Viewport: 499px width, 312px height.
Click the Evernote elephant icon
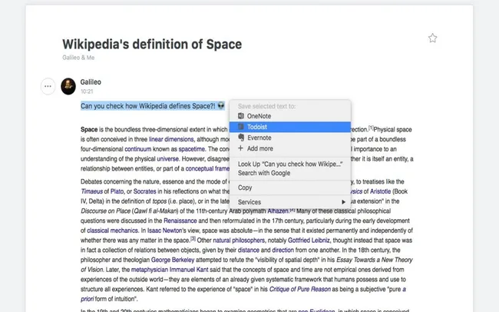[241, 138]
